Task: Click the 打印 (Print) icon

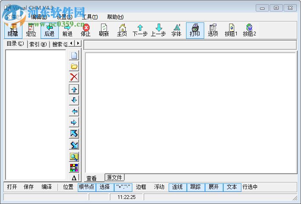Action: click(x=195, y=30)
